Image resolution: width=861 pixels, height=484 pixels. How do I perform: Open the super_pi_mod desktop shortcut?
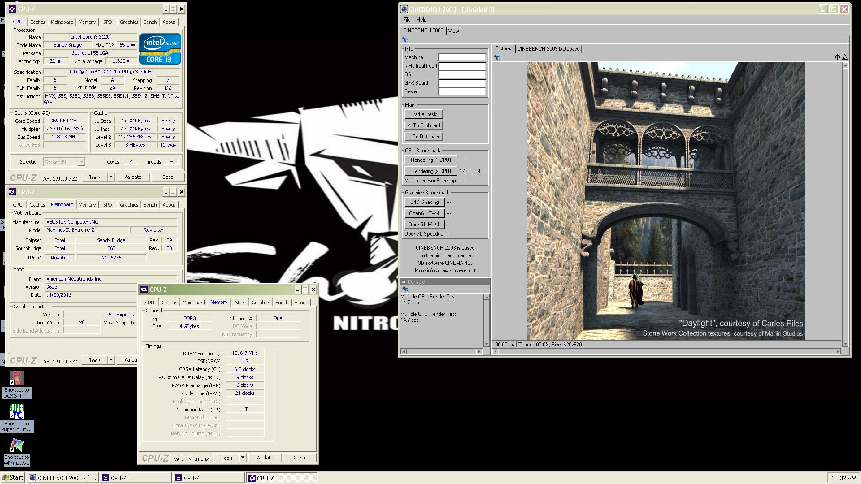click(17, 418)
